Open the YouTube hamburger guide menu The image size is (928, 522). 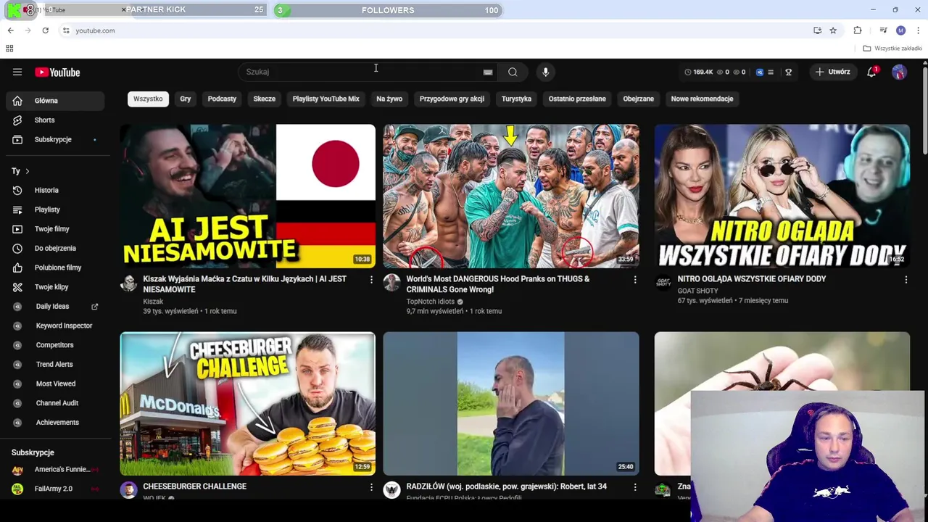[17, 72]
